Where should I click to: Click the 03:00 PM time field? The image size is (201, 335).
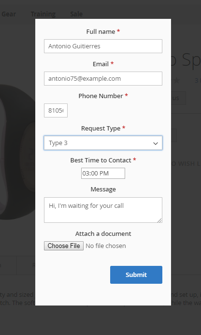(x=103, y=173)
